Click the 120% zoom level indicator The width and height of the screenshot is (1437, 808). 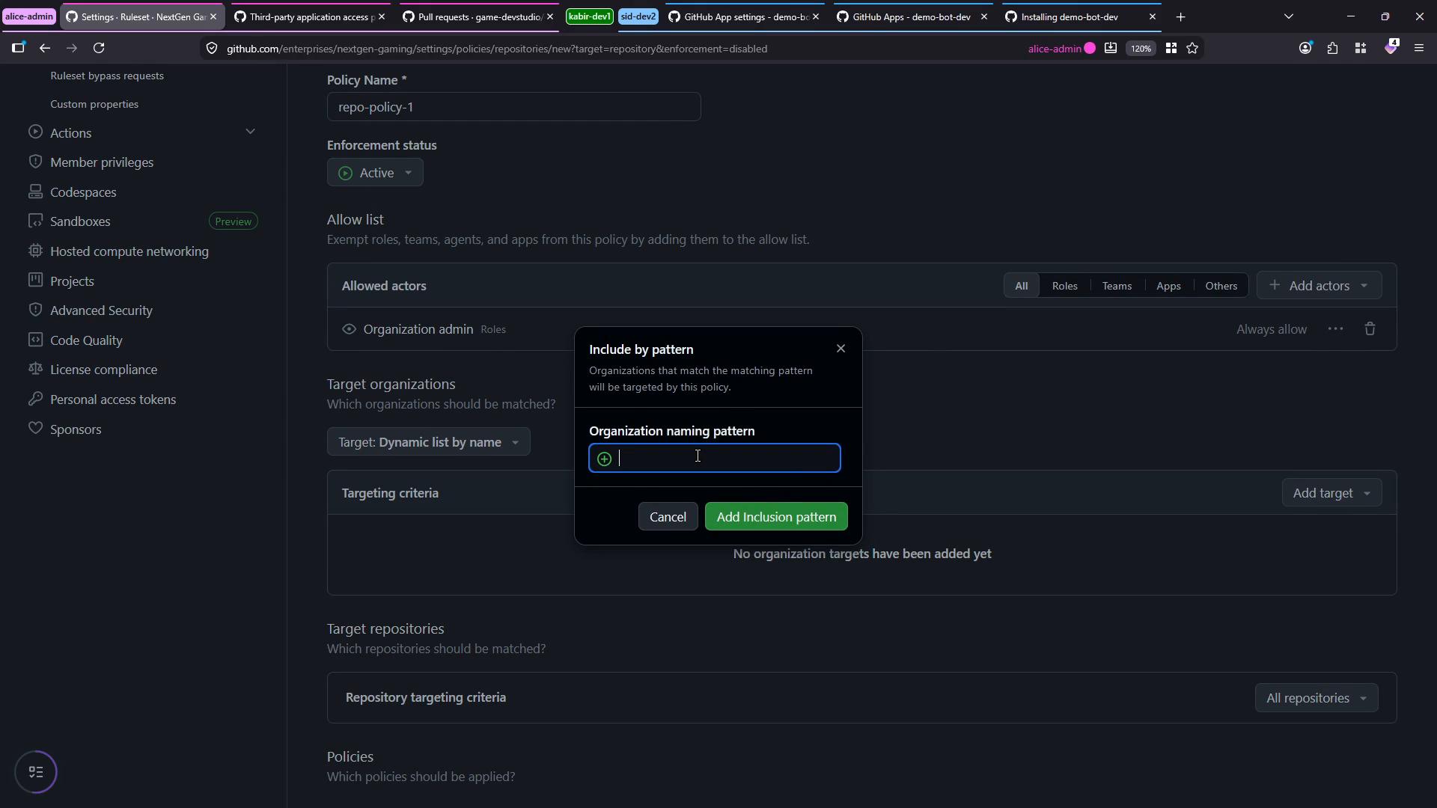tap(1141, 49)
